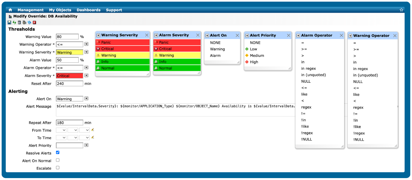Viewport: 412px width, 180px height.
Task: Open the tools icon in the toolbar
Action: (x=24, y=22)
